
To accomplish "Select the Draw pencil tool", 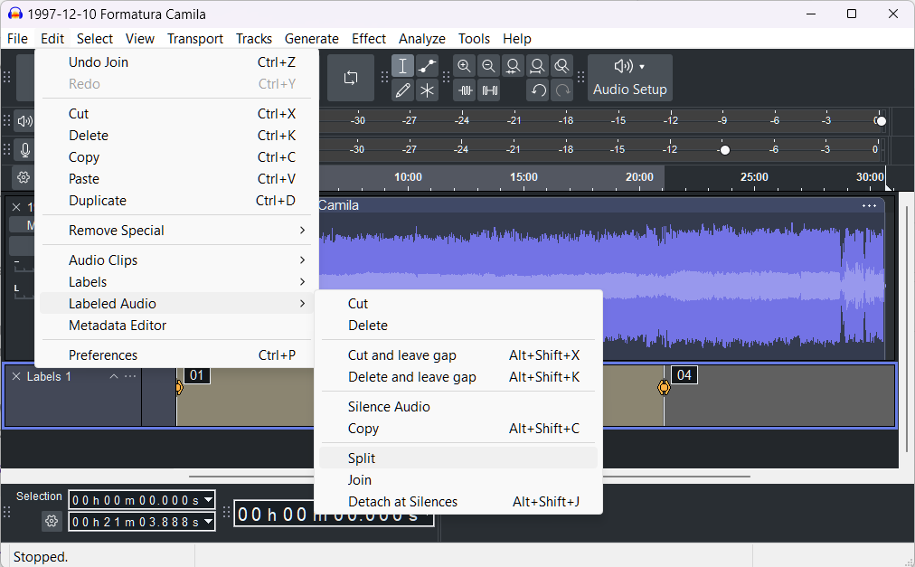I will 402,90.
